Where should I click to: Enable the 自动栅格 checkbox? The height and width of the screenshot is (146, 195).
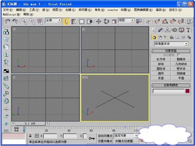click(179, 55)
